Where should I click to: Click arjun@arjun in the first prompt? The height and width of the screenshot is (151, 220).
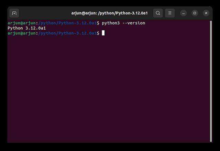click(21, 23)
